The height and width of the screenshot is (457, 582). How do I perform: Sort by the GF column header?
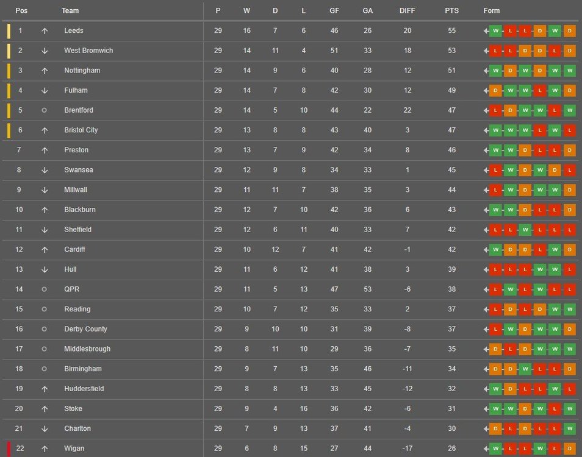[x=334, y=11]
